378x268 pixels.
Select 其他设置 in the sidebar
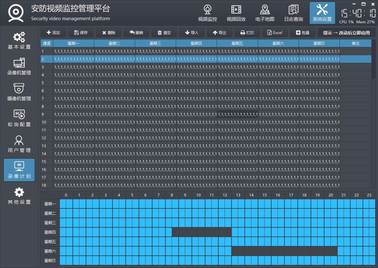[19, 196]
